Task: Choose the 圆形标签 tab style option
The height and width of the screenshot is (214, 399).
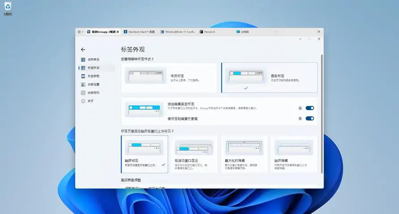Action: [269, 78]
